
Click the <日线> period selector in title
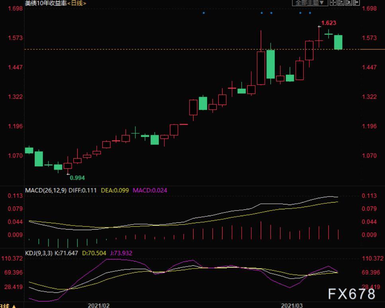(x=77, y=3)
